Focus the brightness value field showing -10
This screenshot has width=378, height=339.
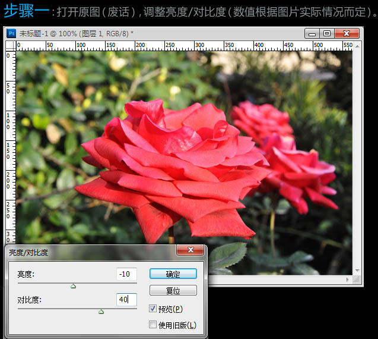[x=126, y=274]
